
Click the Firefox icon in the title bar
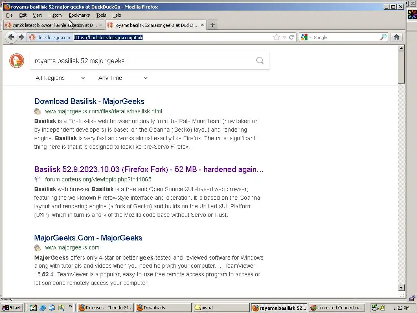[7, 7]
